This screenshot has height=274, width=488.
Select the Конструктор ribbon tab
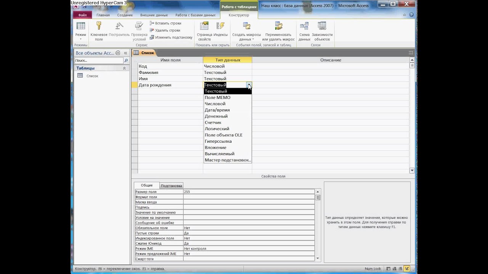point(239,15)
